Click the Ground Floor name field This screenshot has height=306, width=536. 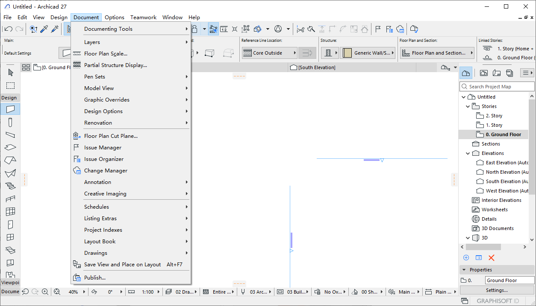[x=510, y=280]
